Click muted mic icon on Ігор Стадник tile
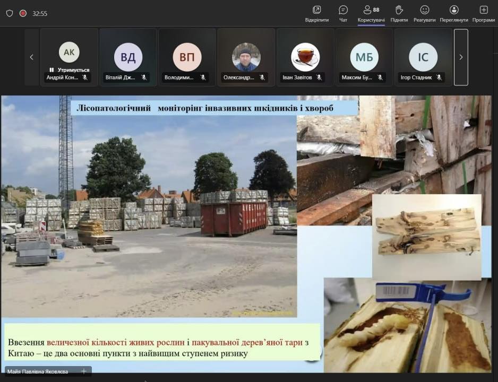 click(x=439, y=77)
